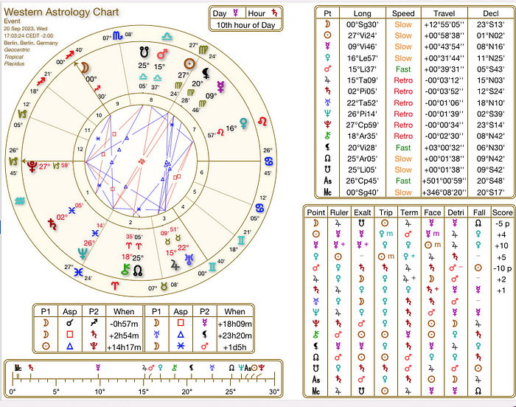
Task: Select the aspect time '+1d5h'
Action: pos(234,347)
